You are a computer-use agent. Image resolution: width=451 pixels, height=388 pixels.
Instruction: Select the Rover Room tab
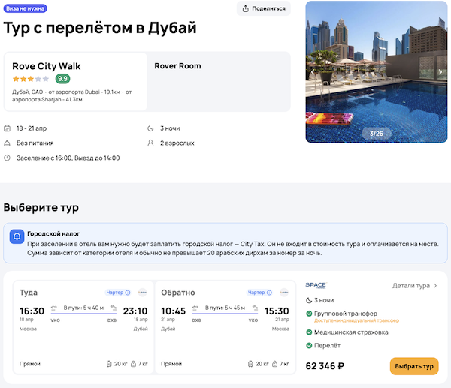pos(177,66)
